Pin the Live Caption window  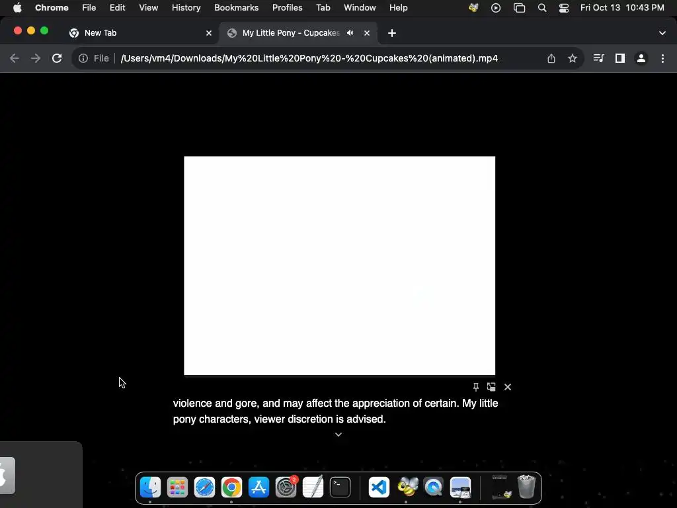click(x=476, y=387)
